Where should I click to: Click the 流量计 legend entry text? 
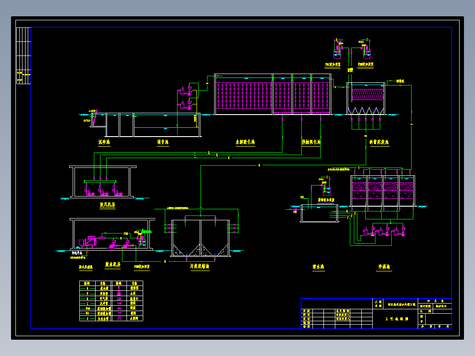coord(134,298)
